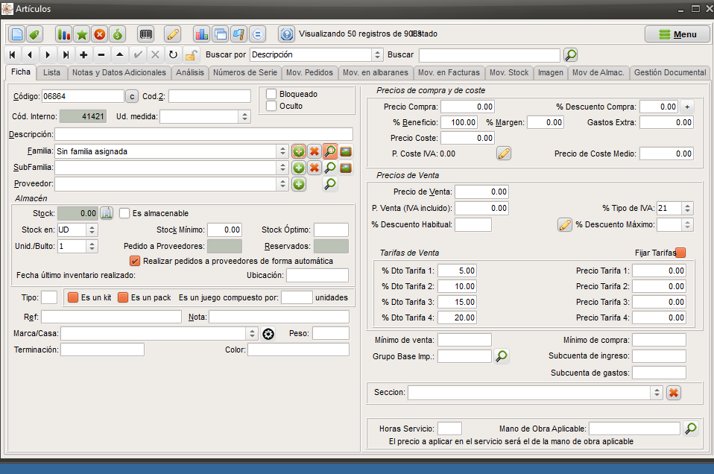The width and height of the screenshot is (714, 474).
Task: Click the pencil icon beside P. Coste IVA
Action: [x=504, y=154]
